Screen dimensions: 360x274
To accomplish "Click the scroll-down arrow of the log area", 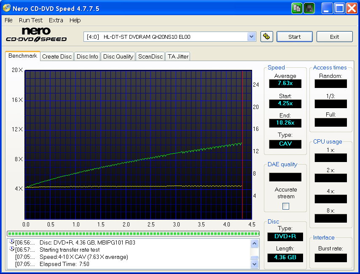I will (x=254, y=263).
